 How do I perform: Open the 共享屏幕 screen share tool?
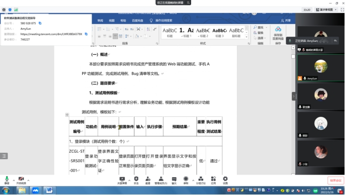[x=122, y=180]
